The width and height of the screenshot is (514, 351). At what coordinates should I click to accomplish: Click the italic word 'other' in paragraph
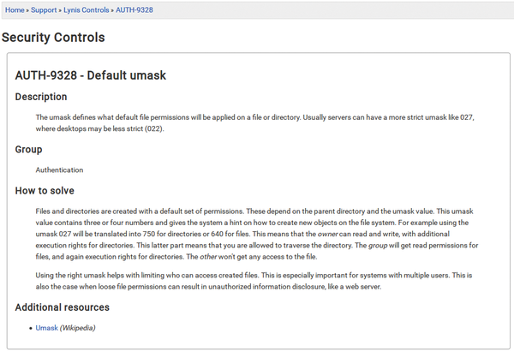click(x=208, y=257)
